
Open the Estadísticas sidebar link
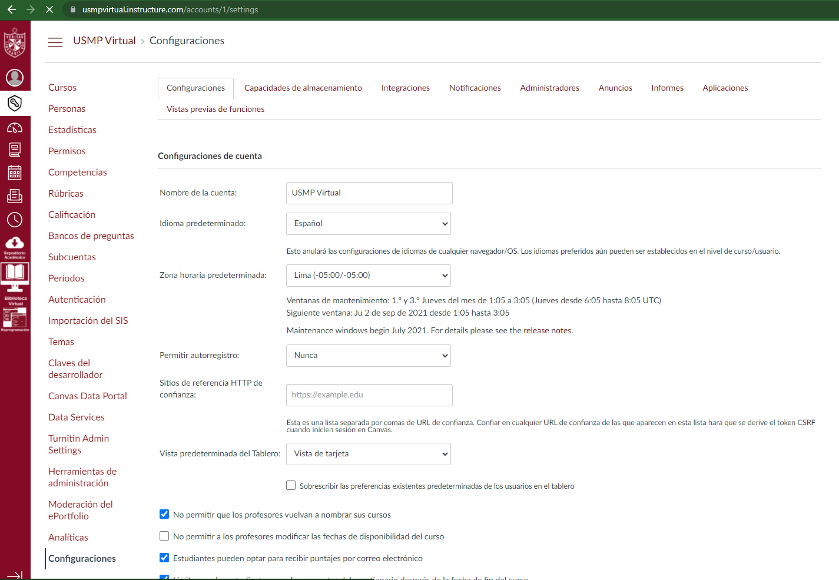[72, 130]
